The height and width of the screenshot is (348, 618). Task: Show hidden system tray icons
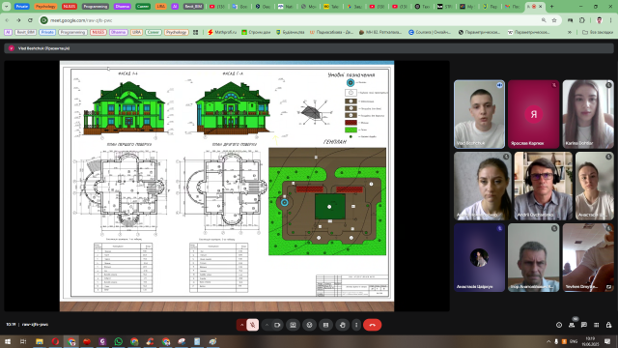pyautogui.click(x=548, y=341)
